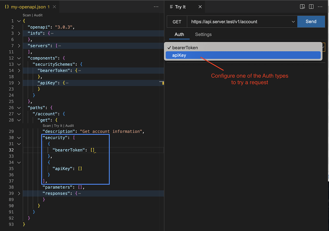Screen dimensions: 329x231
Task: Collapse the object at line 34
Action: (19, 162)
